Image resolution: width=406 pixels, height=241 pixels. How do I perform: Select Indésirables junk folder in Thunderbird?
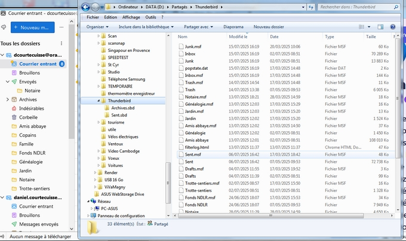pyautogui.click(x=31, y=109)
